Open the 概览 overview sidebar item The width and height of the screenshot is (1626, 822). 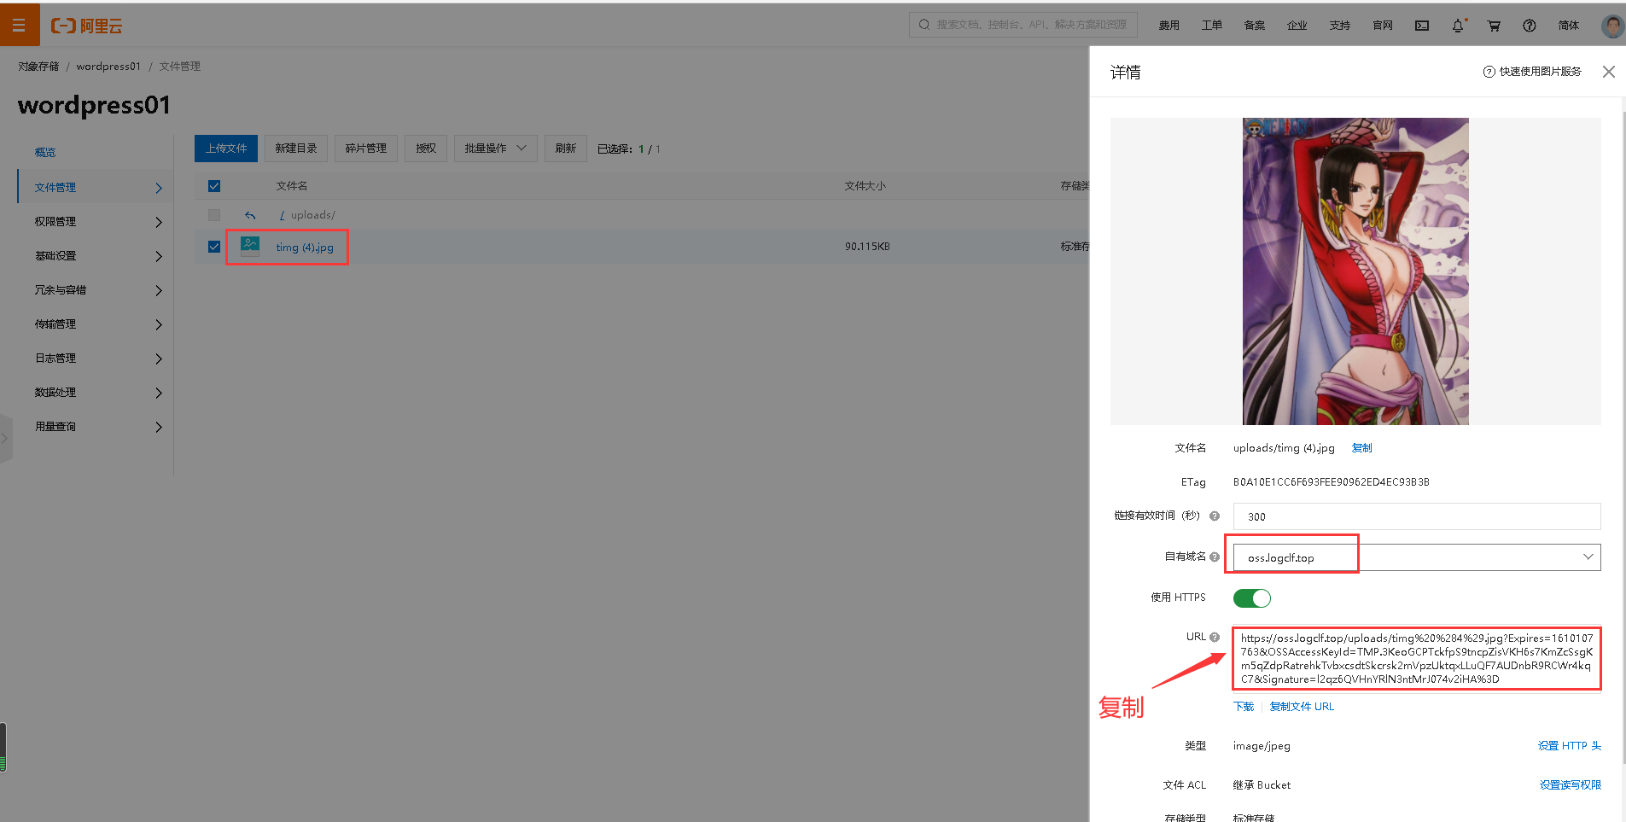(45, 152)
